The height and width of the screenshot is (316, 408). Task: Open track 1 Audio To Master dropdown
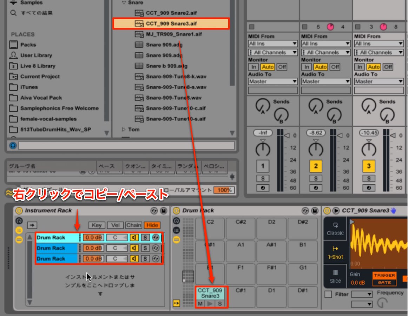[x=273, y=81]
